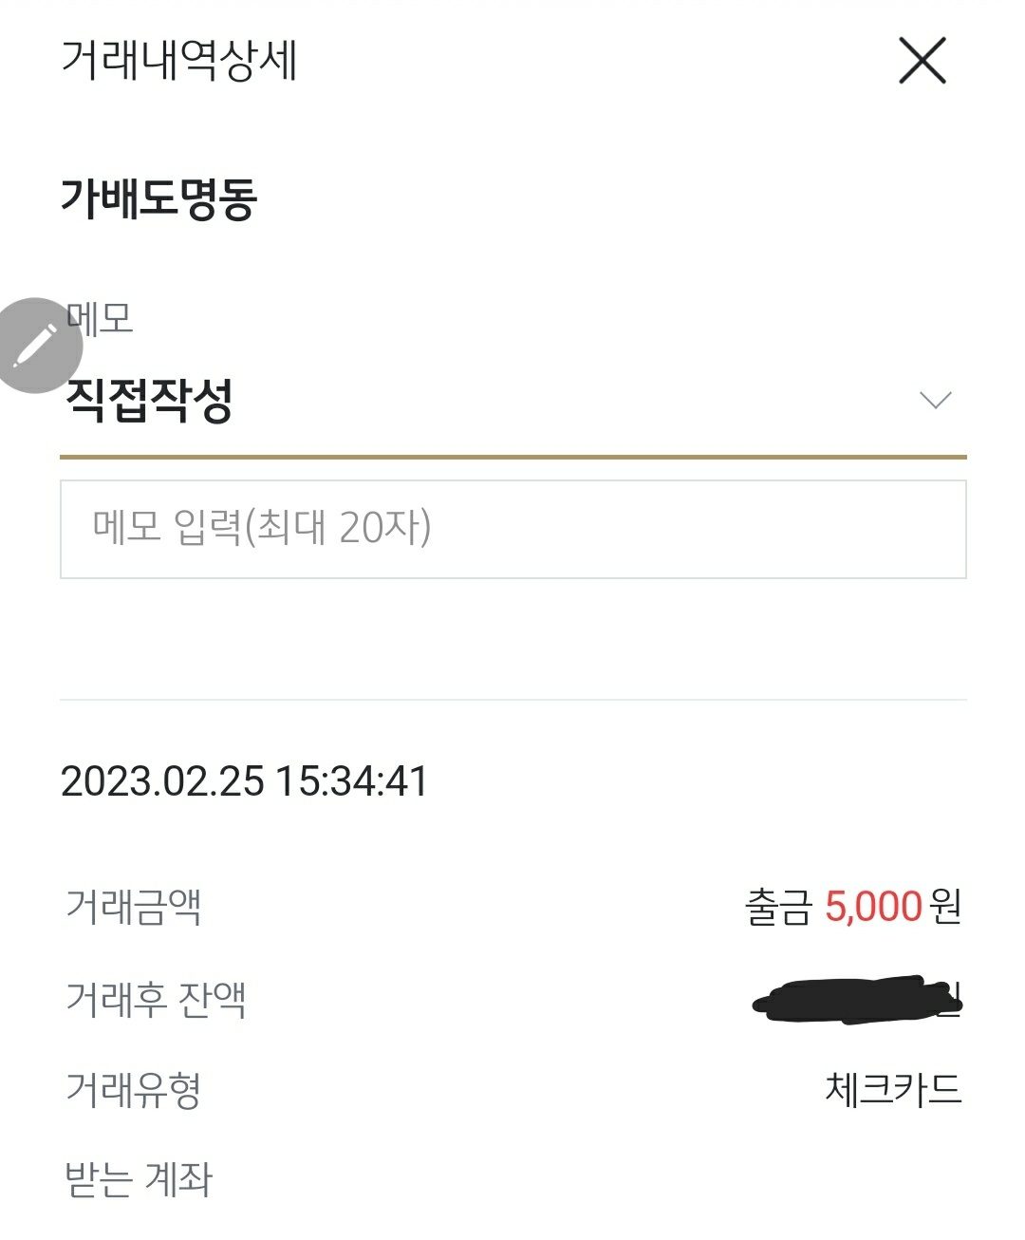Select the 체크카드 transaction type value

click(893, 1089)
